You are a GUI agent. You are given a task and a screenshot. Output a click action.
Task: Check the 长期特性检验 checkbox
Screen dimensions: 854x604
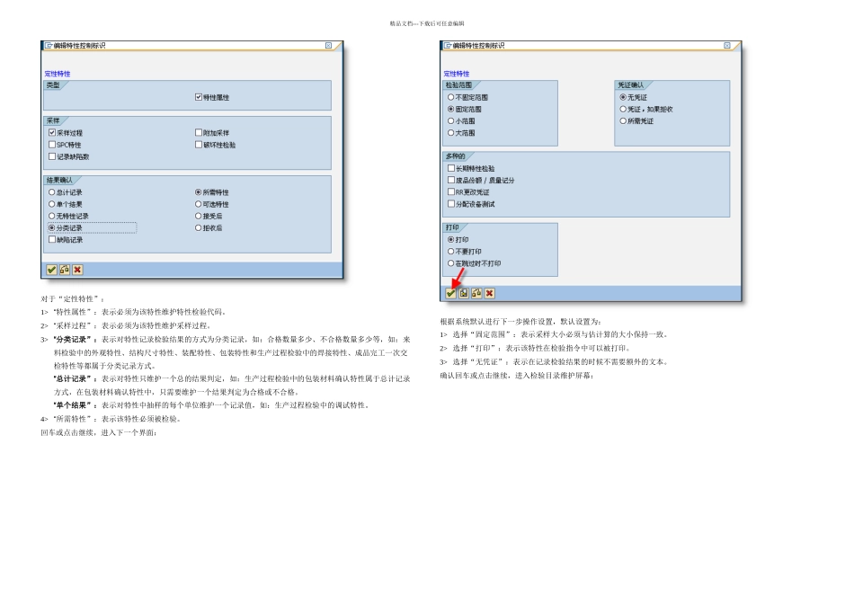pos(451,168)
